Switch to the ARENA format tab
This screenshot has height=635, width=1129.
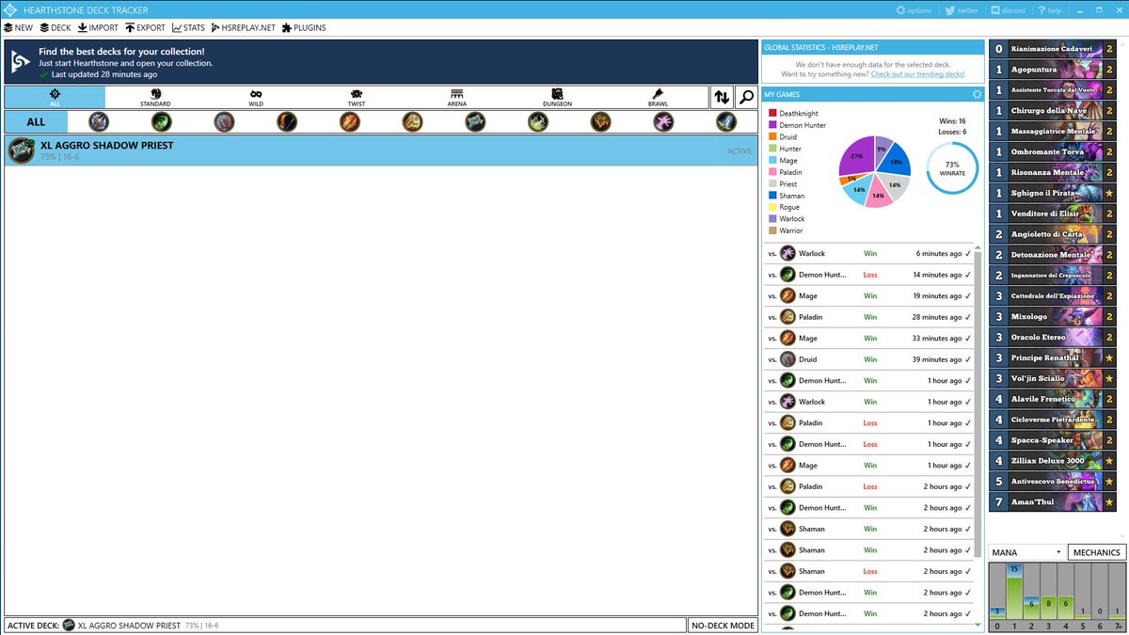click(x=457, y=97)
